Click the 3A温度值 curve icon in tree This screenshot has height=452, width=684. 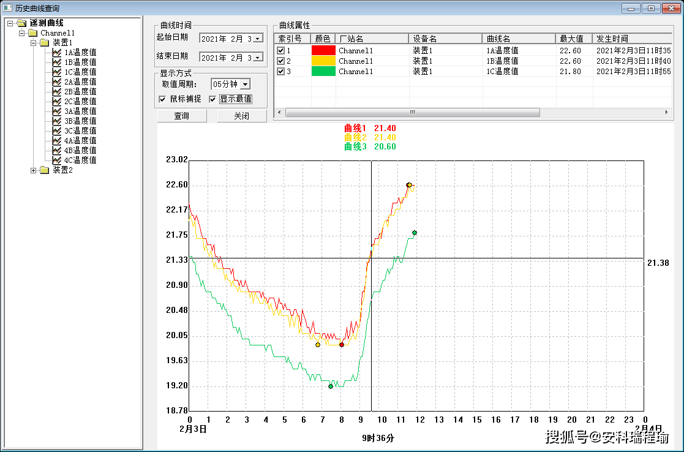coord(57,111)
